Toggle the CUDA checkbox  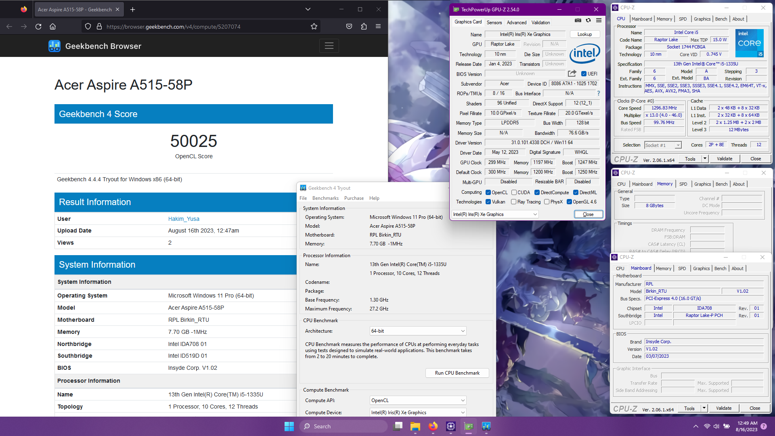514,193
